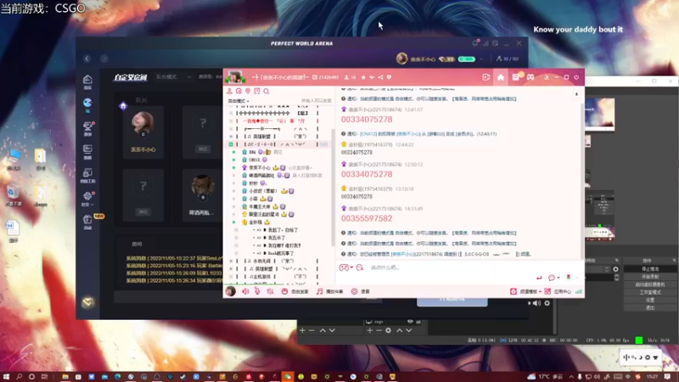679x382 pixels.
Task: Open the location pin icon above channel list
Action: pyautogui.click(x=248, y=91)
